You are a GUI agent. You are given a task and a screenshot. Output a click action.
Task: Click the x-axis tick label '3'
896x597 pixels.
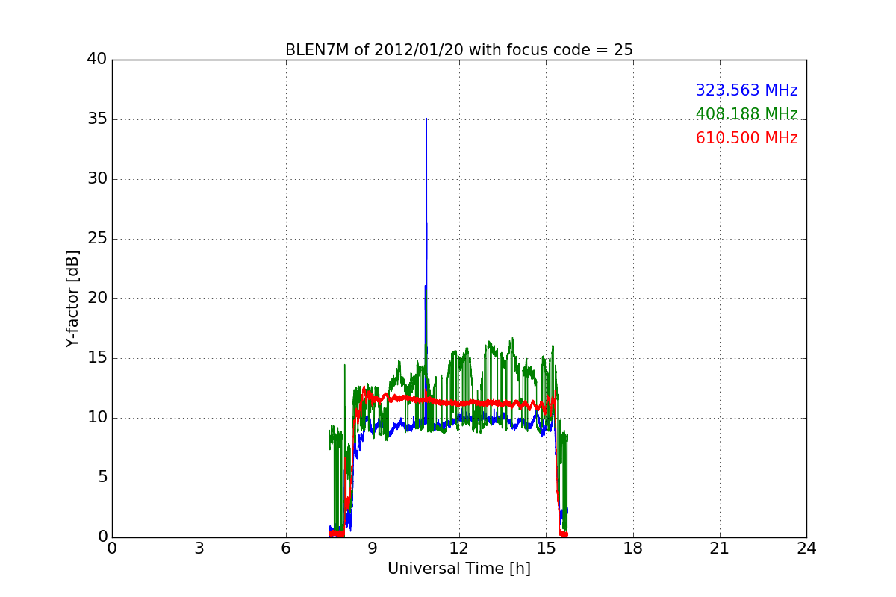199,548
